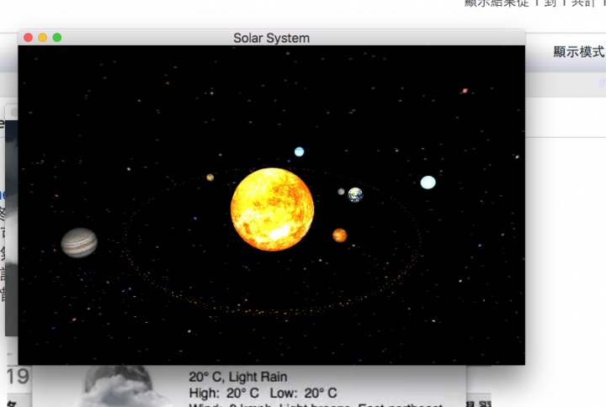Select the gray Moon next to Earth
This screenshot has width=606, height=407.
pos(341,192)
